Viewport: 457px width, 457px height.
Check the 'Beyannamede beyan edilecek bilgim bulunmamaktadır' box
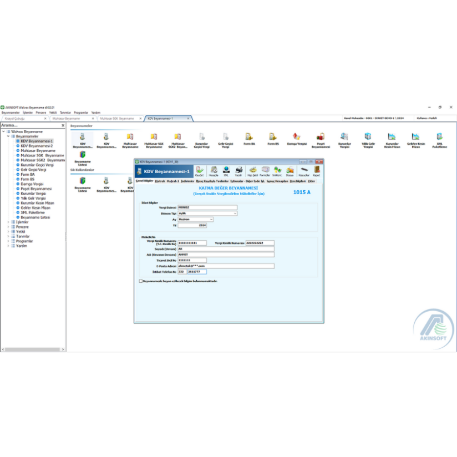141,281
